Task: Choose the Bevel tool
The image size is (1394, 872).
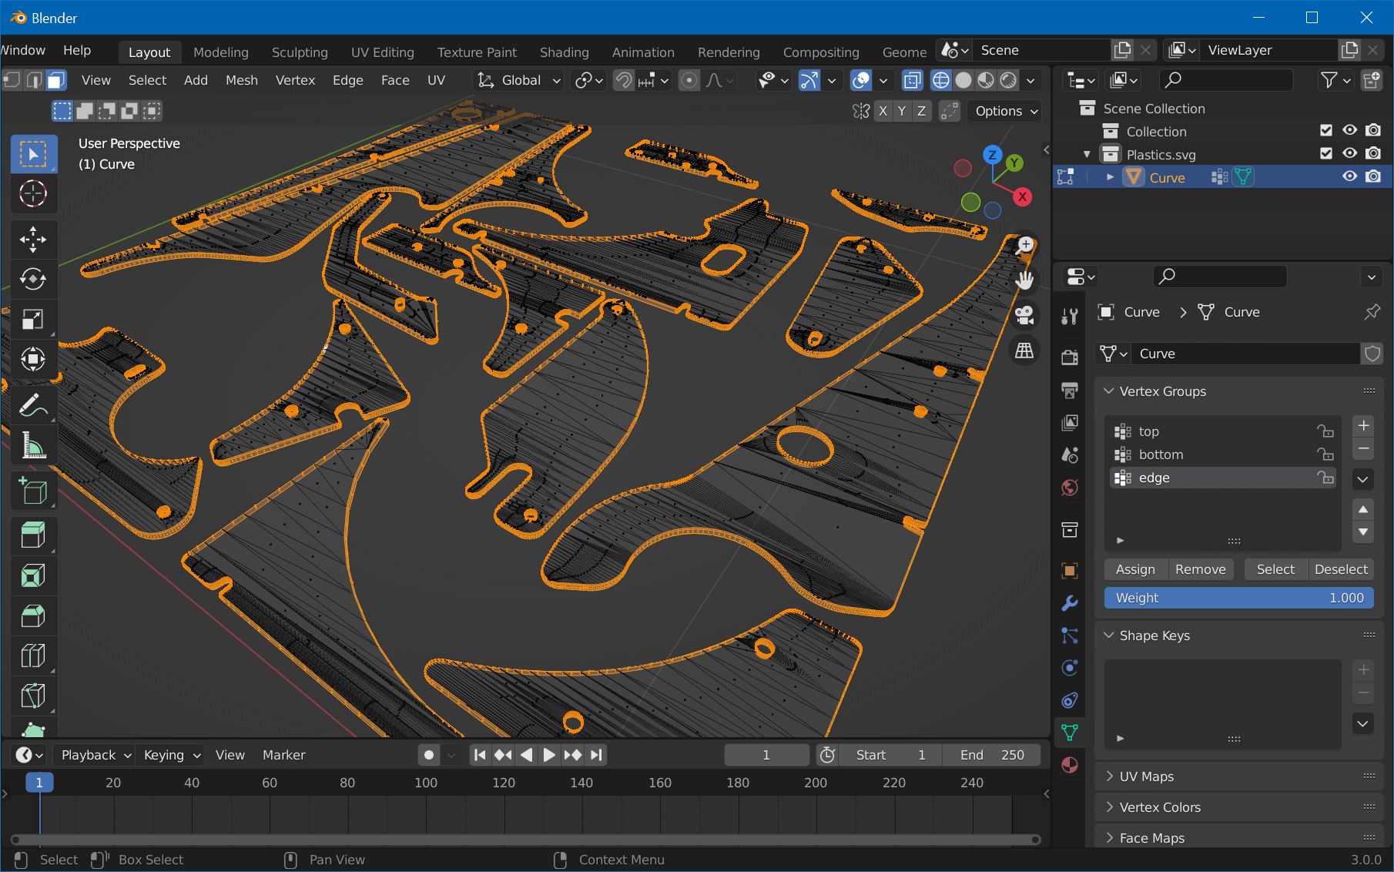Action: (33, 615)
